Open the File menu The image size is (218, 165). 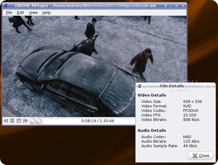coord(9,13)
